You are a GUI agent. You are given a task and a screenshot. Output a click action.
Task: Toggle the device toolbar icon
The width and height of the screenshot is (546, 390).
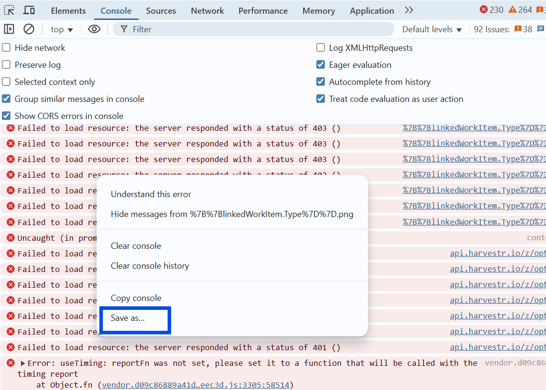pos(29,10)
